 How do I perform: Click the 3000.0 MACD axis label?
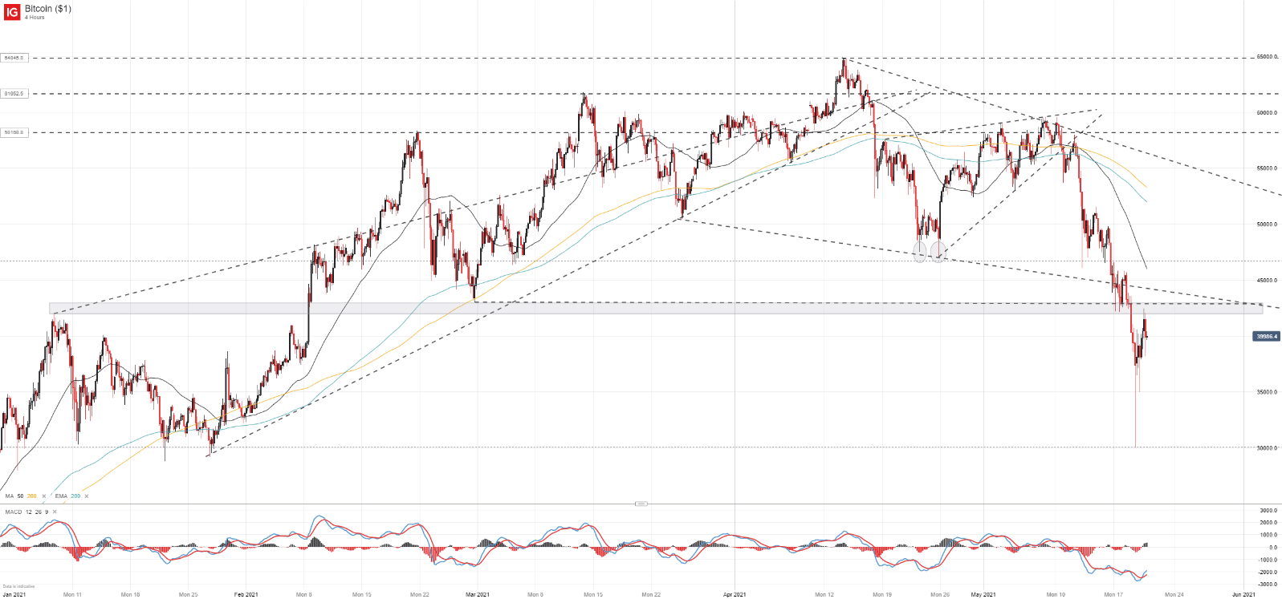coord(1268,510)
